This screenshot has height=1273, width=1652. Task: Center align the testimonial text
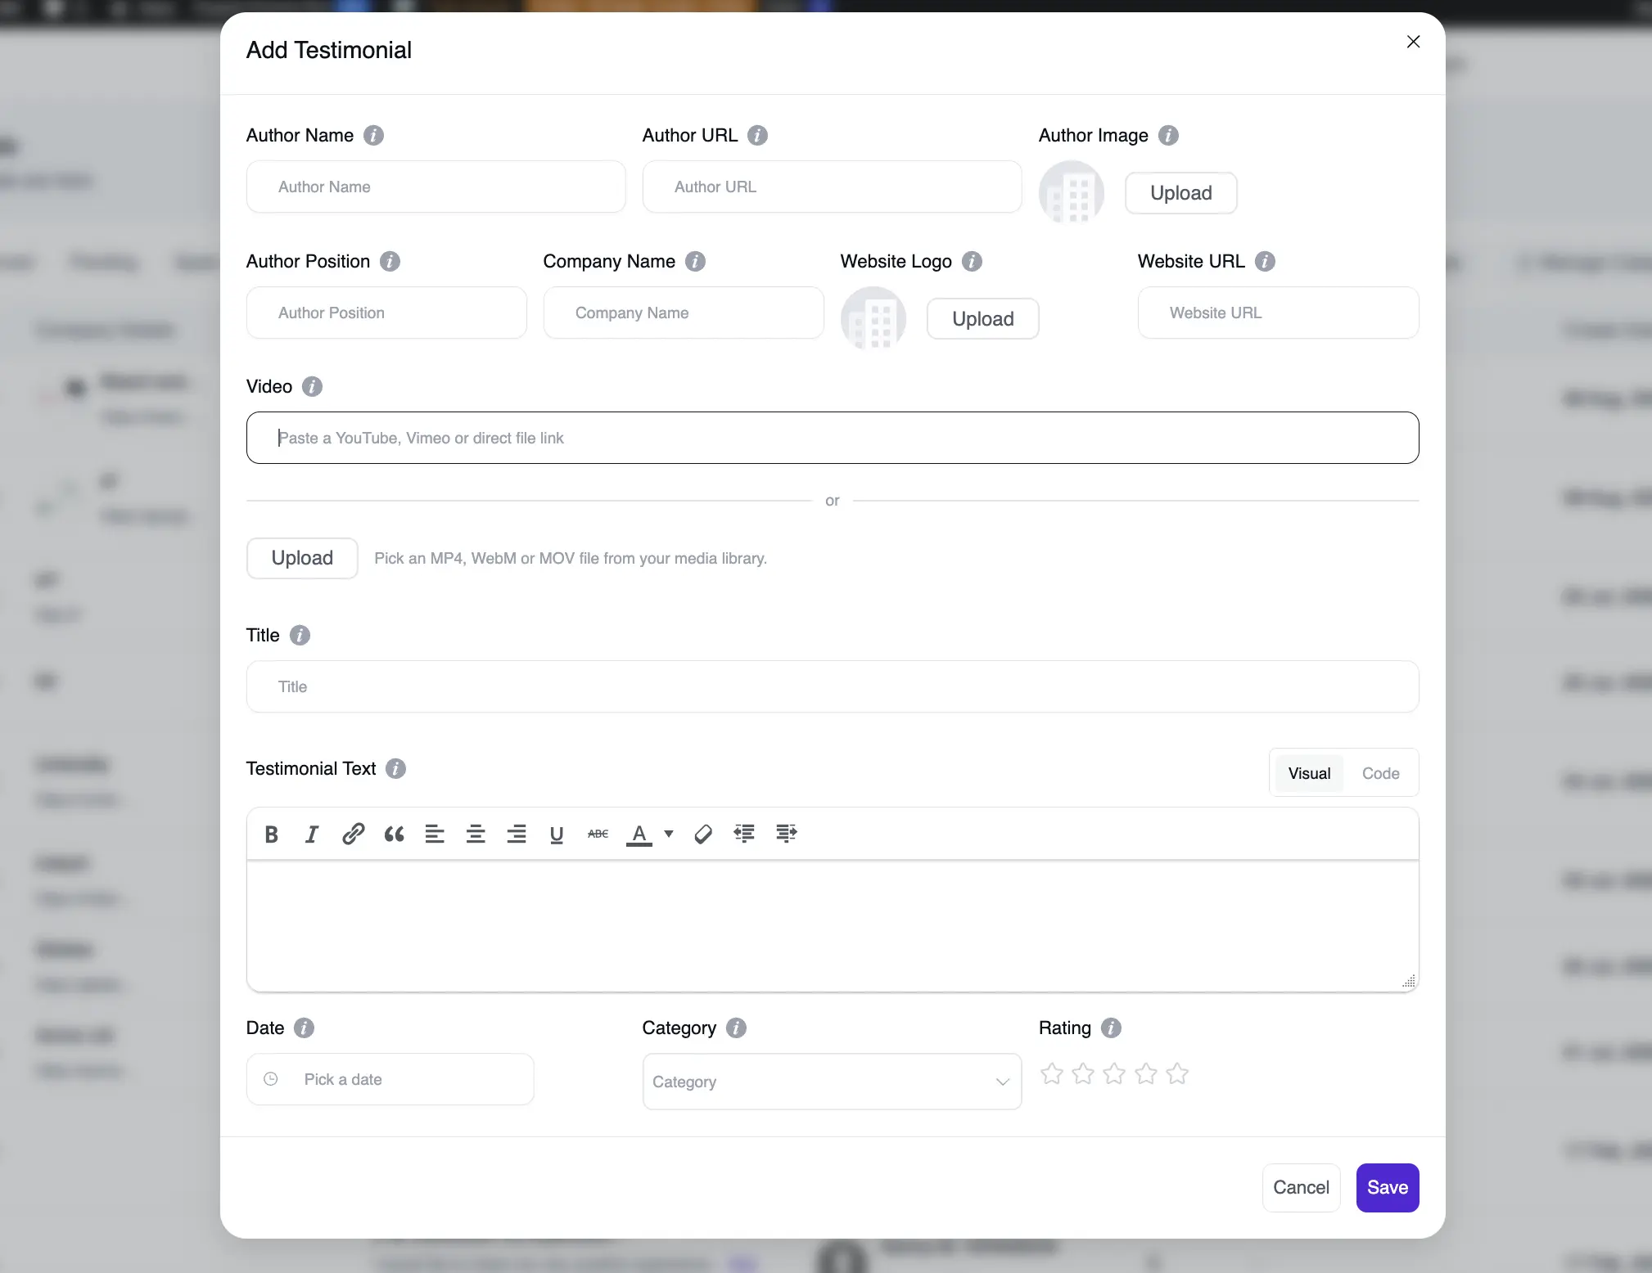click(476, 834)
